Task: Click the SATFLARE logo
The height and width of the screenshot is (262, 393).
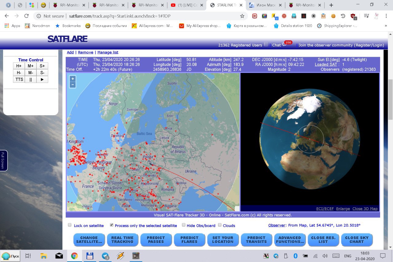Action: [x=68, y=39]
